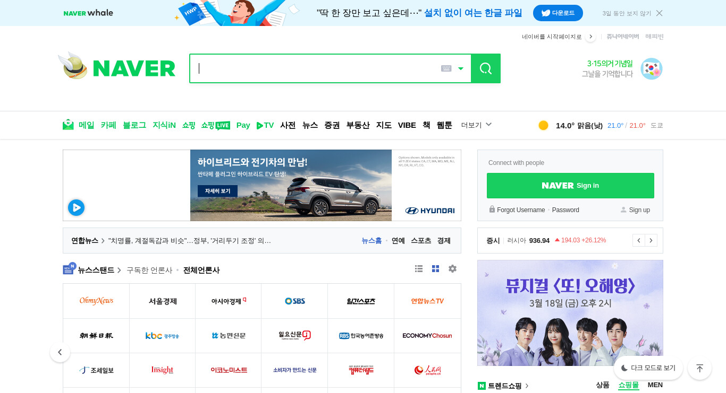The height and width of the screenshot is (393, 726).
Task: Open the 뉴스홈 tab
Action: click(x=372, y=241)
